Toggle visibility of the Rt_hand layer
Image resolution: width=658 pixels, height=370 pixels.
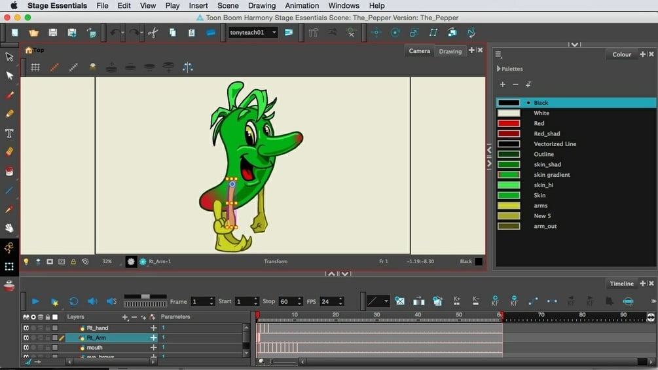26,328
